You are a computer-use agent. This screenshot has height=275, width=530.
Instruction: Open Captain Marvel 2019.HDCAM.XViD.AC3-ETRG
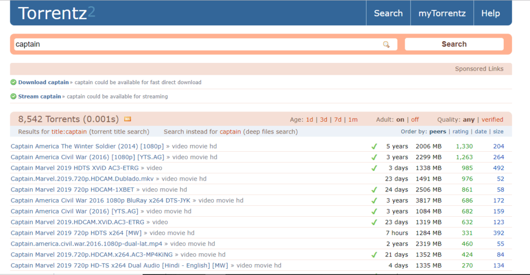point(78,222)
